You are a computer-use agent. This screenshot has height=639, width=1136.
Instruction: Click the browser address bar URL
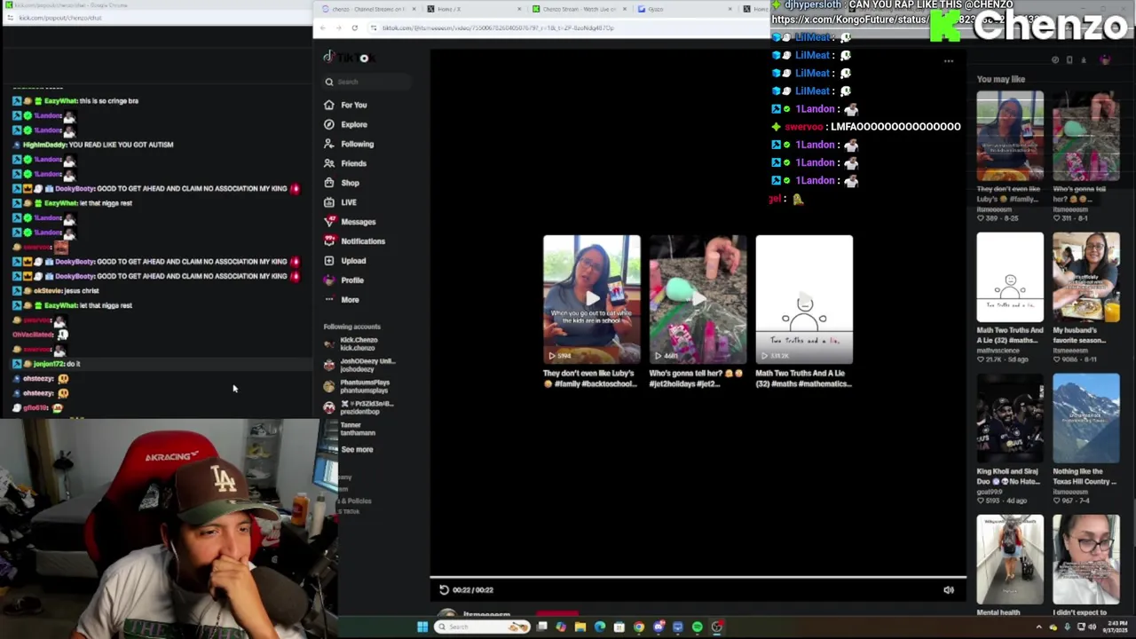(x=498, y=28)
